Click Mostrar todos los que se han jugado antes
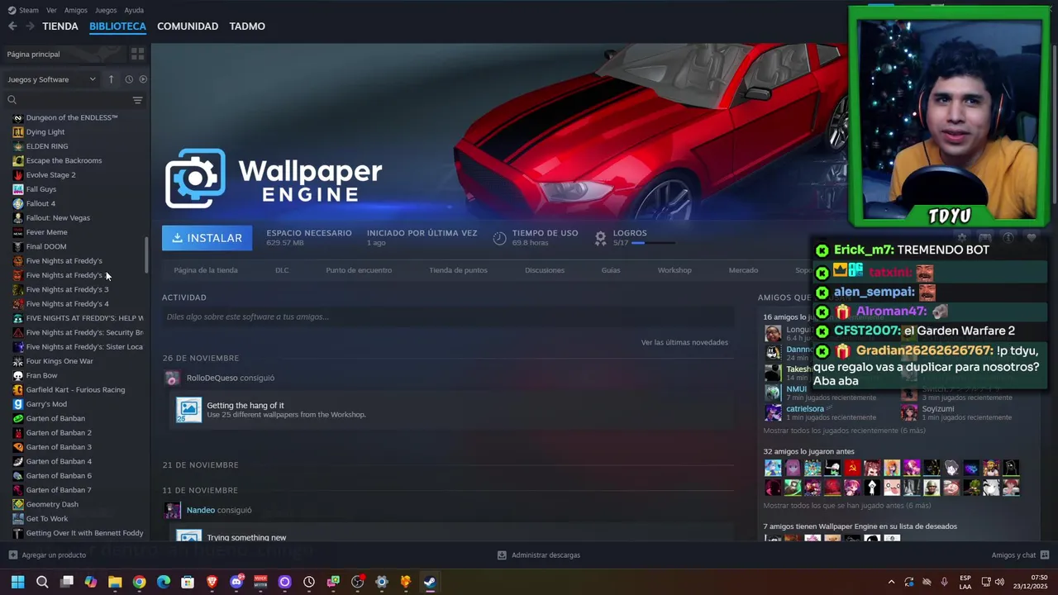This screenshot has width=1058, height=595. click(x=846, y=506)
